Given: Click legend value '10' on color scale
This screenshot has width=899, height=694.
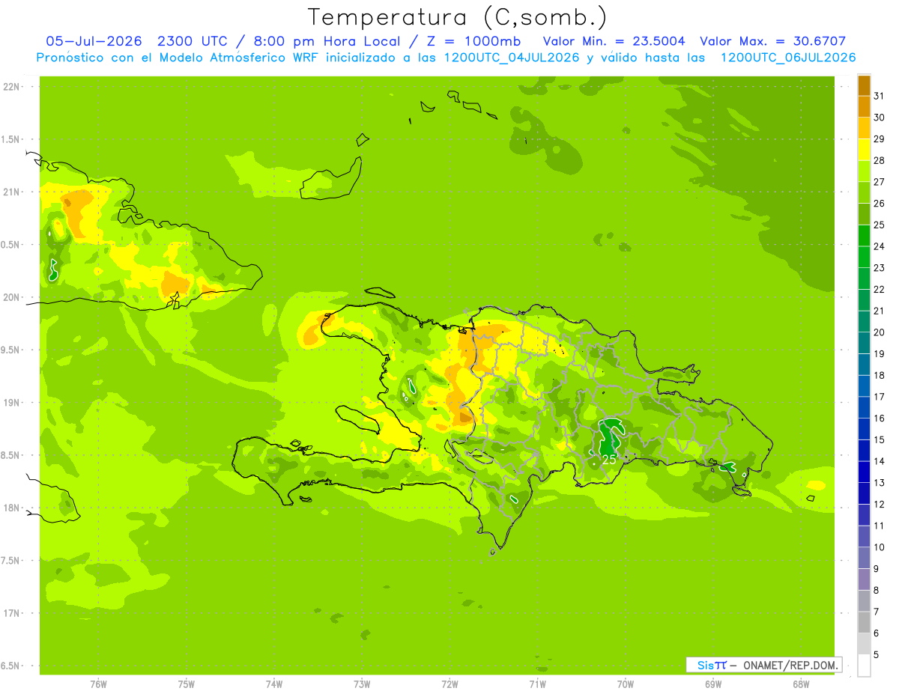Looking at the screenshot, I should [x=879, y=547].
